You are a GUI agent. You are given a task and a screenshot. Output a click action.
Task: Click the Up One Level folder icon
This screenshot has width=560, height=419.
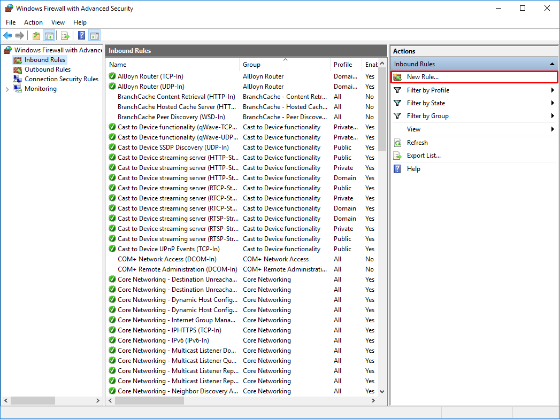(36, 36)
